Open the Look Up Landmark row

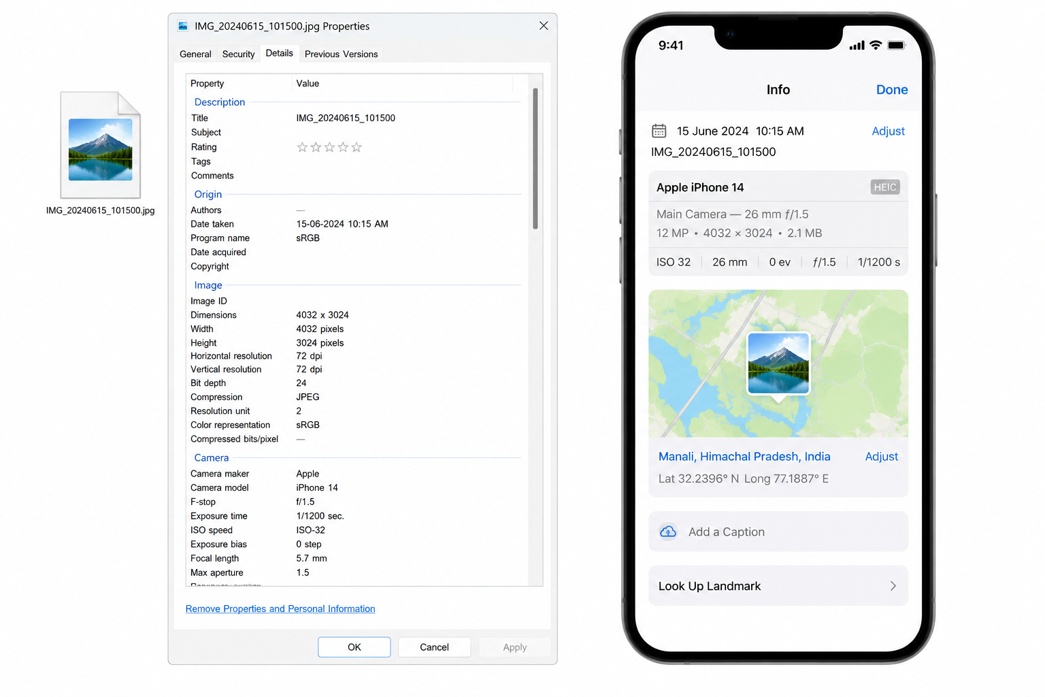pos(778,586)
